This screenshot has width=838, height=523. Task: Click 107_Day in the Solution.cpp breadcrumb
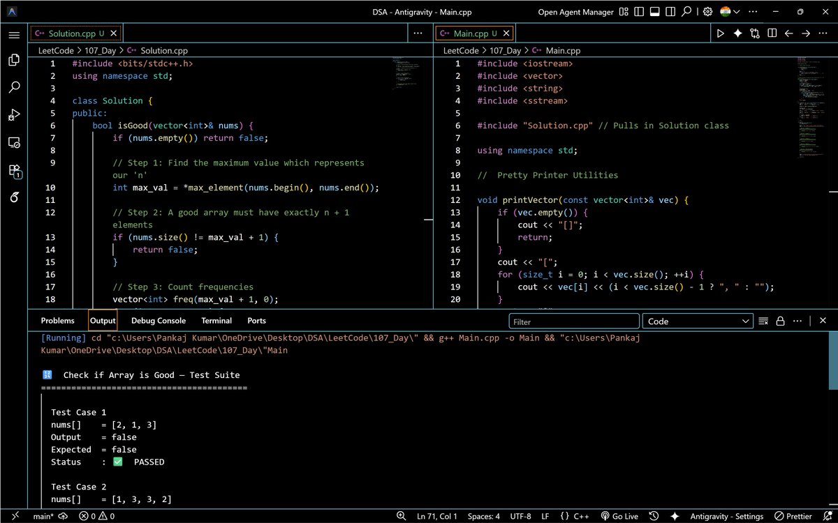[100, 50]
